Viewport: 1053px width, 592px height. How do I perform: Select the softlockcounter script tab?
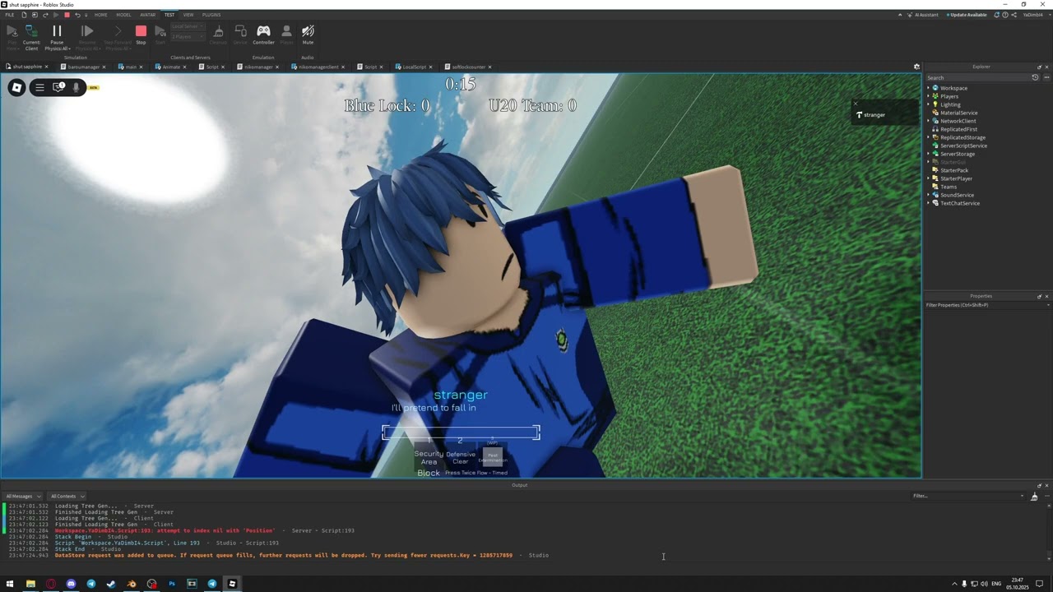(x=469, y=67)
